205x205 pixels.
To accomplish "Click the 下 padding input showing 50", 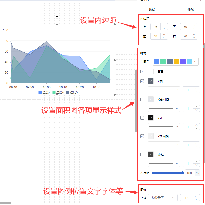I will pos(185,27).
